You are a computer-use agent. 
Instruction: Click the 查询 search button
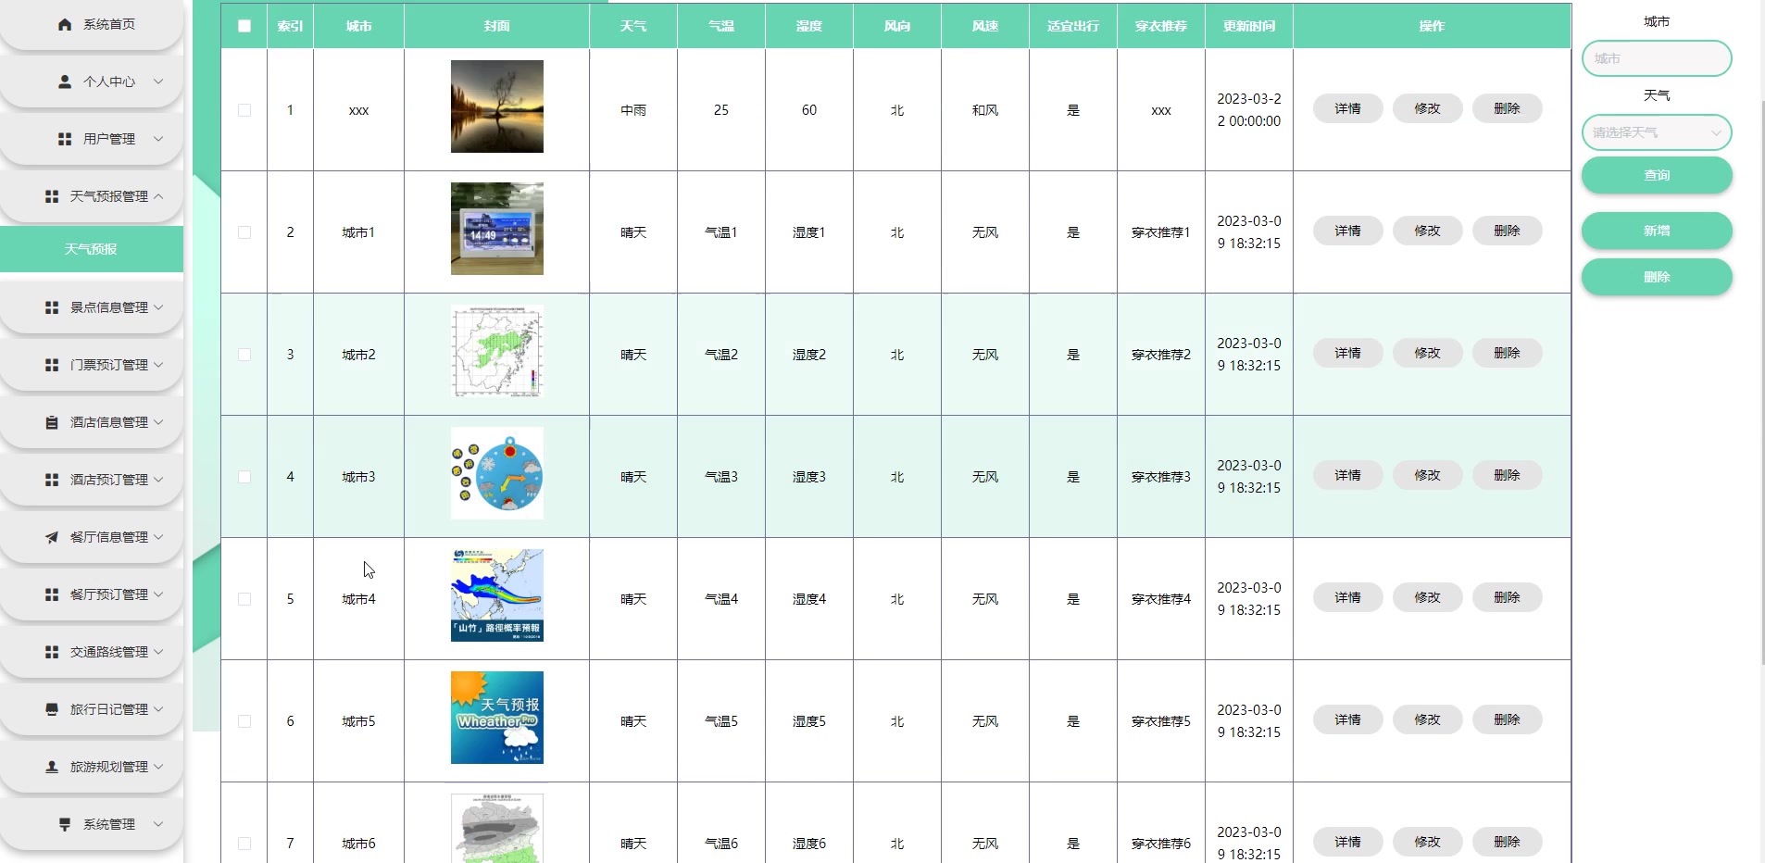[x=1657, y=175]
